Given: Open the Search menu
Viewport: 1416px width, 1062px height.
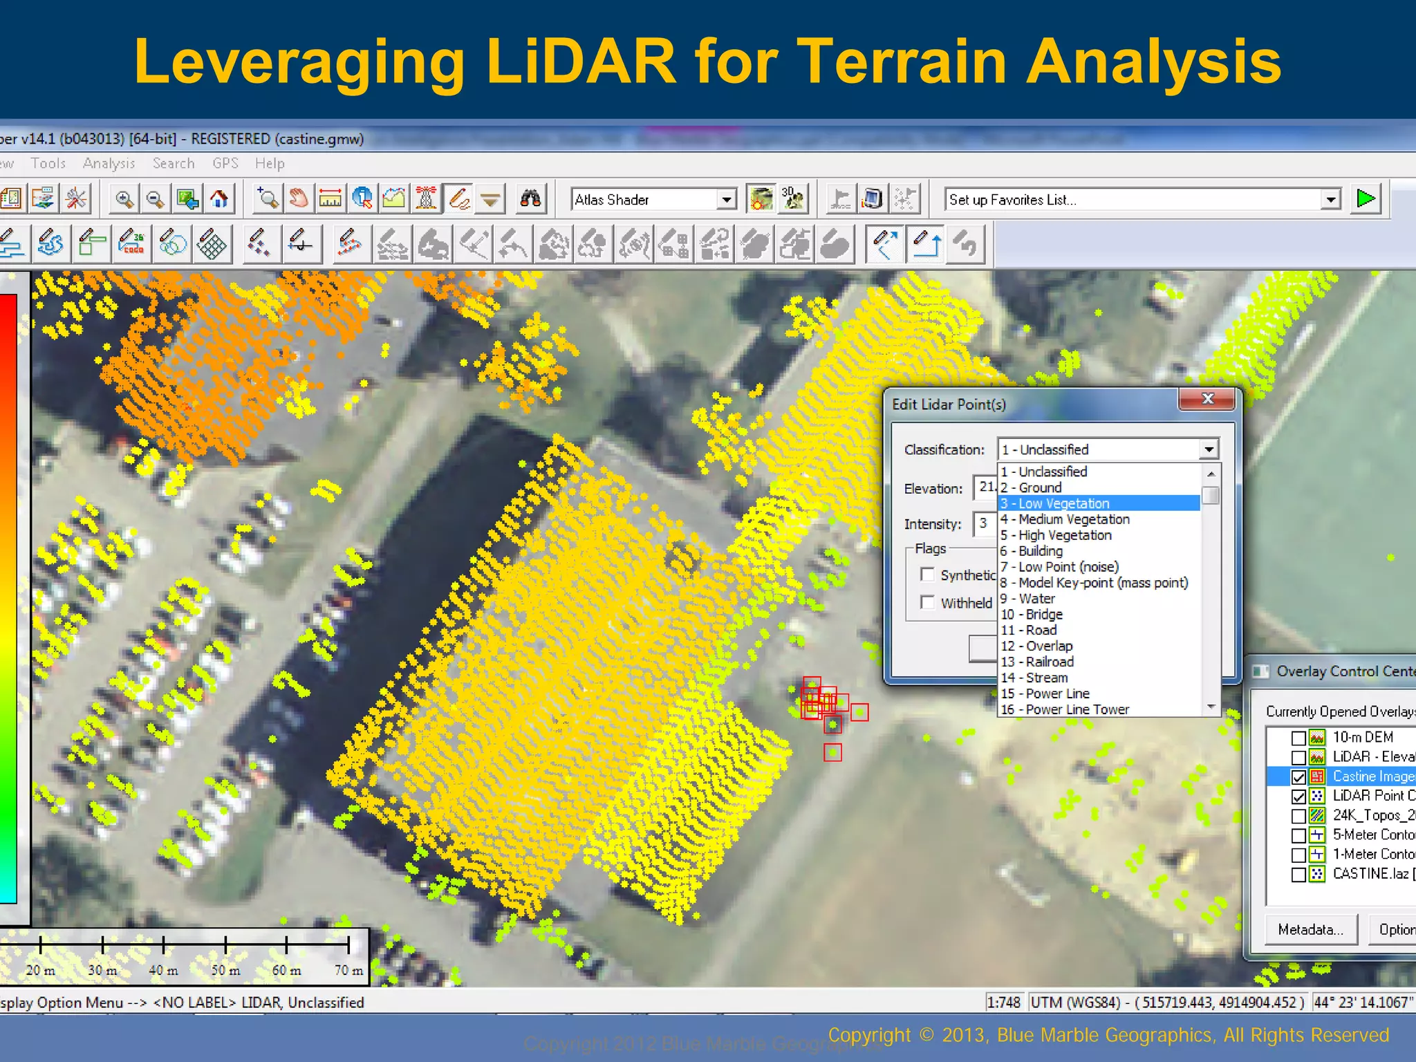Looking at the screenshot, I should 174,163.
